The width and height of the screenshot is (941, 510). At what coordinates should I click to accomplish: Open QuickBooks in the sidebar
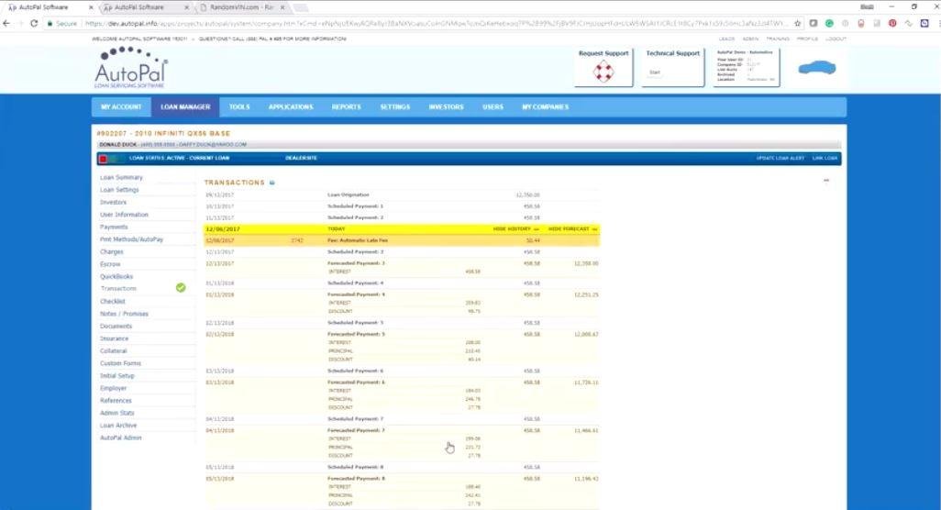116,277
